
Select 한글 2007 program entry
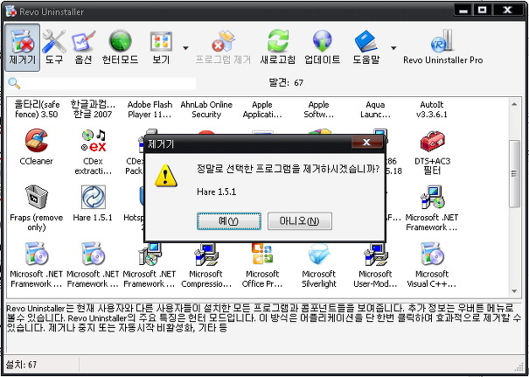click(93, 108)
